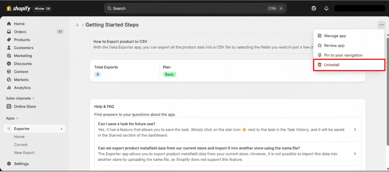Image resolution: width=389 pixels, height=172 pixels.
Task: Open the notifications bell
Action: [x=326, y=9]
